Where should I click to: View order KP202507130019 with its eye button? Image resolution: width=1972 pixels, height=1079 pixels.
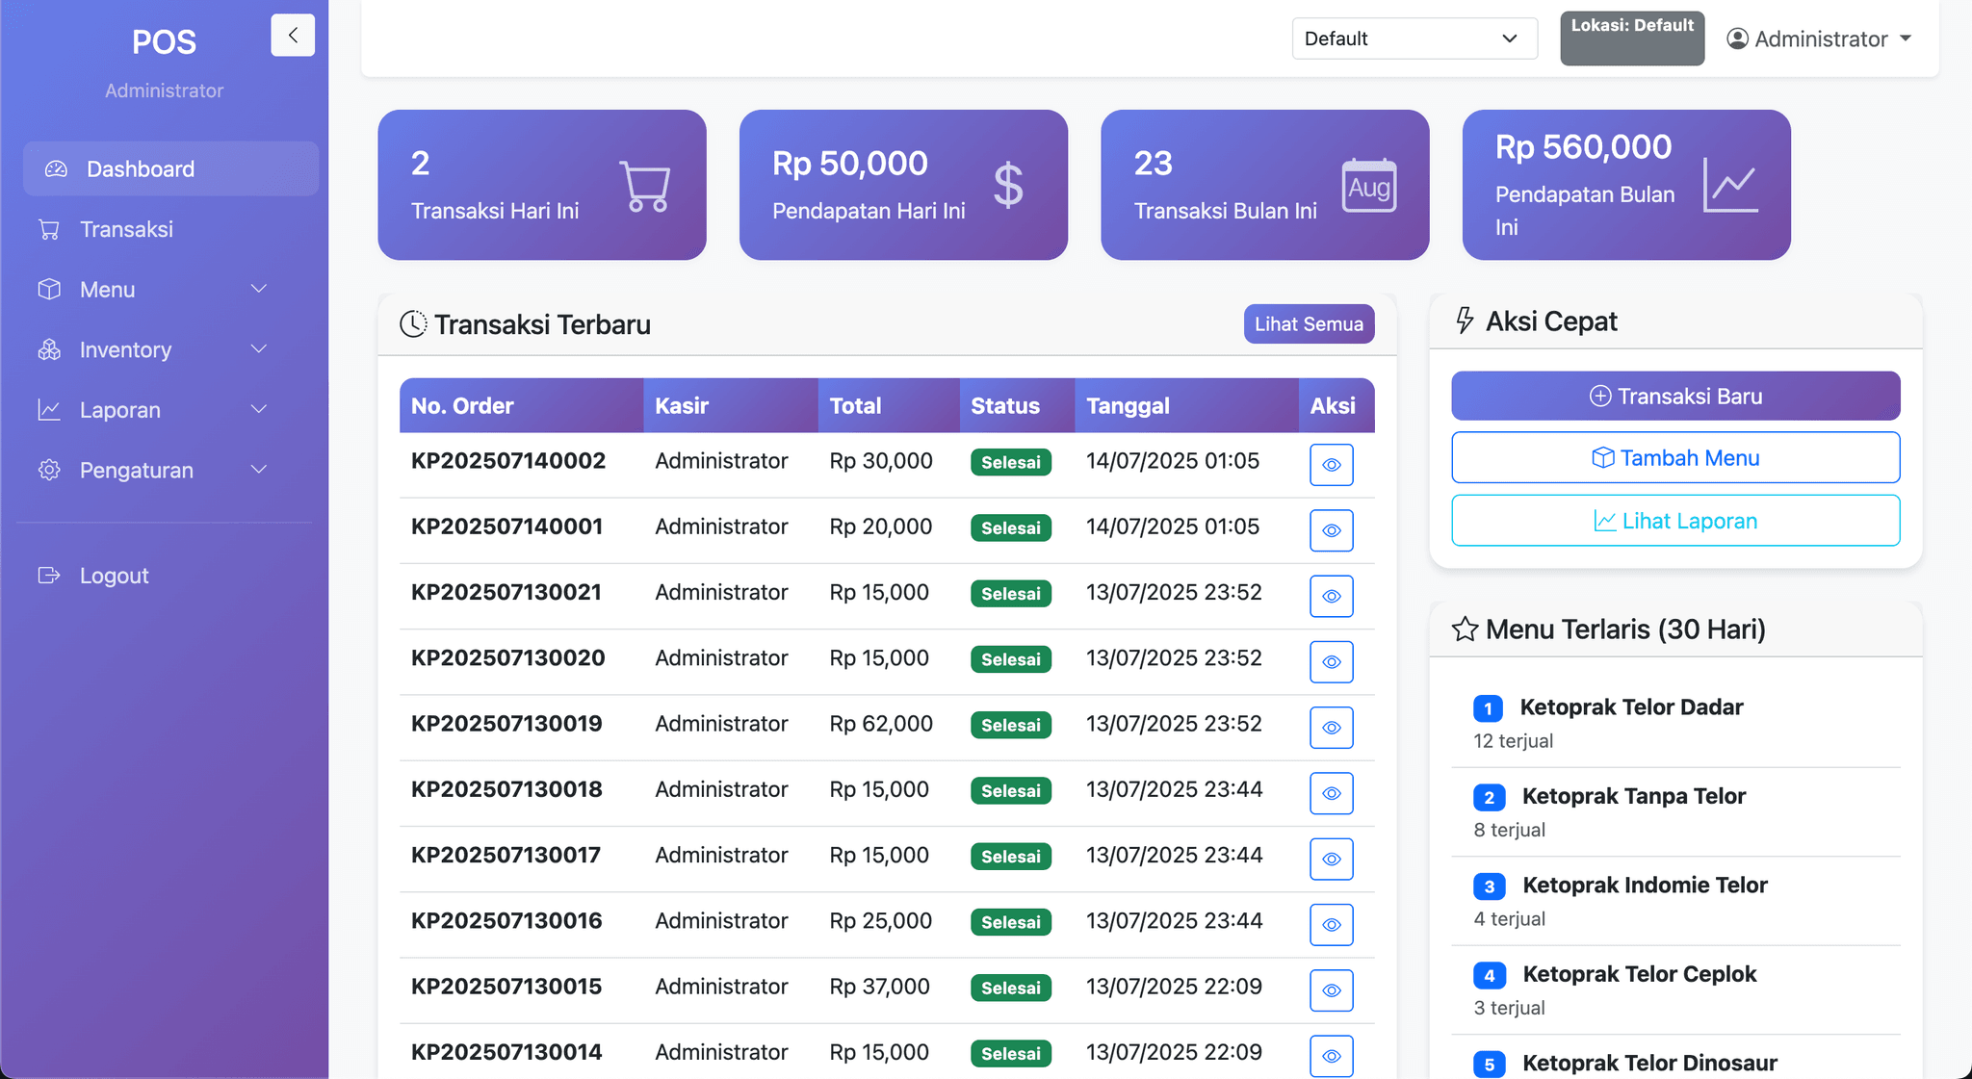point(1331,728)
